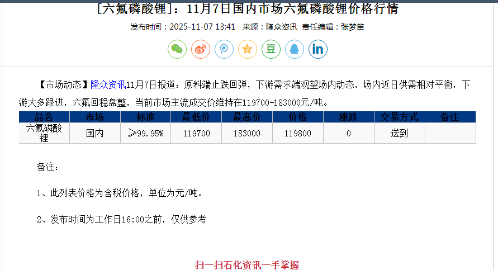Click note 2 about 16:00 publish time
The height and width of the screenshot is (270, 498).
click(x=122, y=219)
